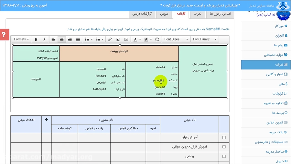Expand bullet list style arrow

point(92,40)
